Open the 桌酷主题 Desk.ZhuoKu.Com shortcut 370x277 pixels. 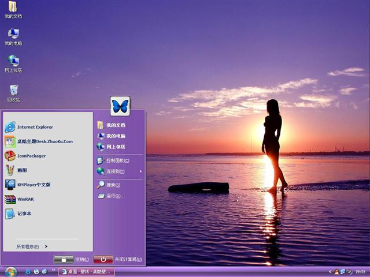click(x=44, y=141)
